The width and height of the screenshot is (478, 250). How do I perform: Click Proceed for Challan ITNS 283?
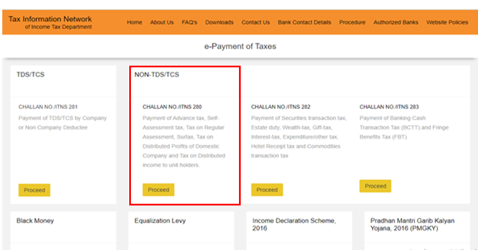pyautogui.click(x=376, y=186)
